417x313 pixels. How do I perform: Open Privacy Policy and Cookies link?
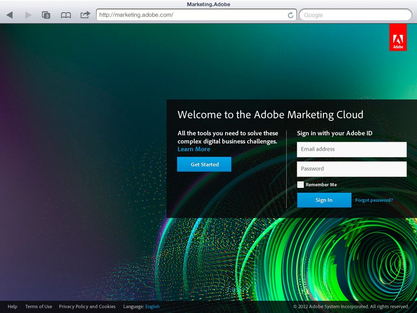coord(87,306)
